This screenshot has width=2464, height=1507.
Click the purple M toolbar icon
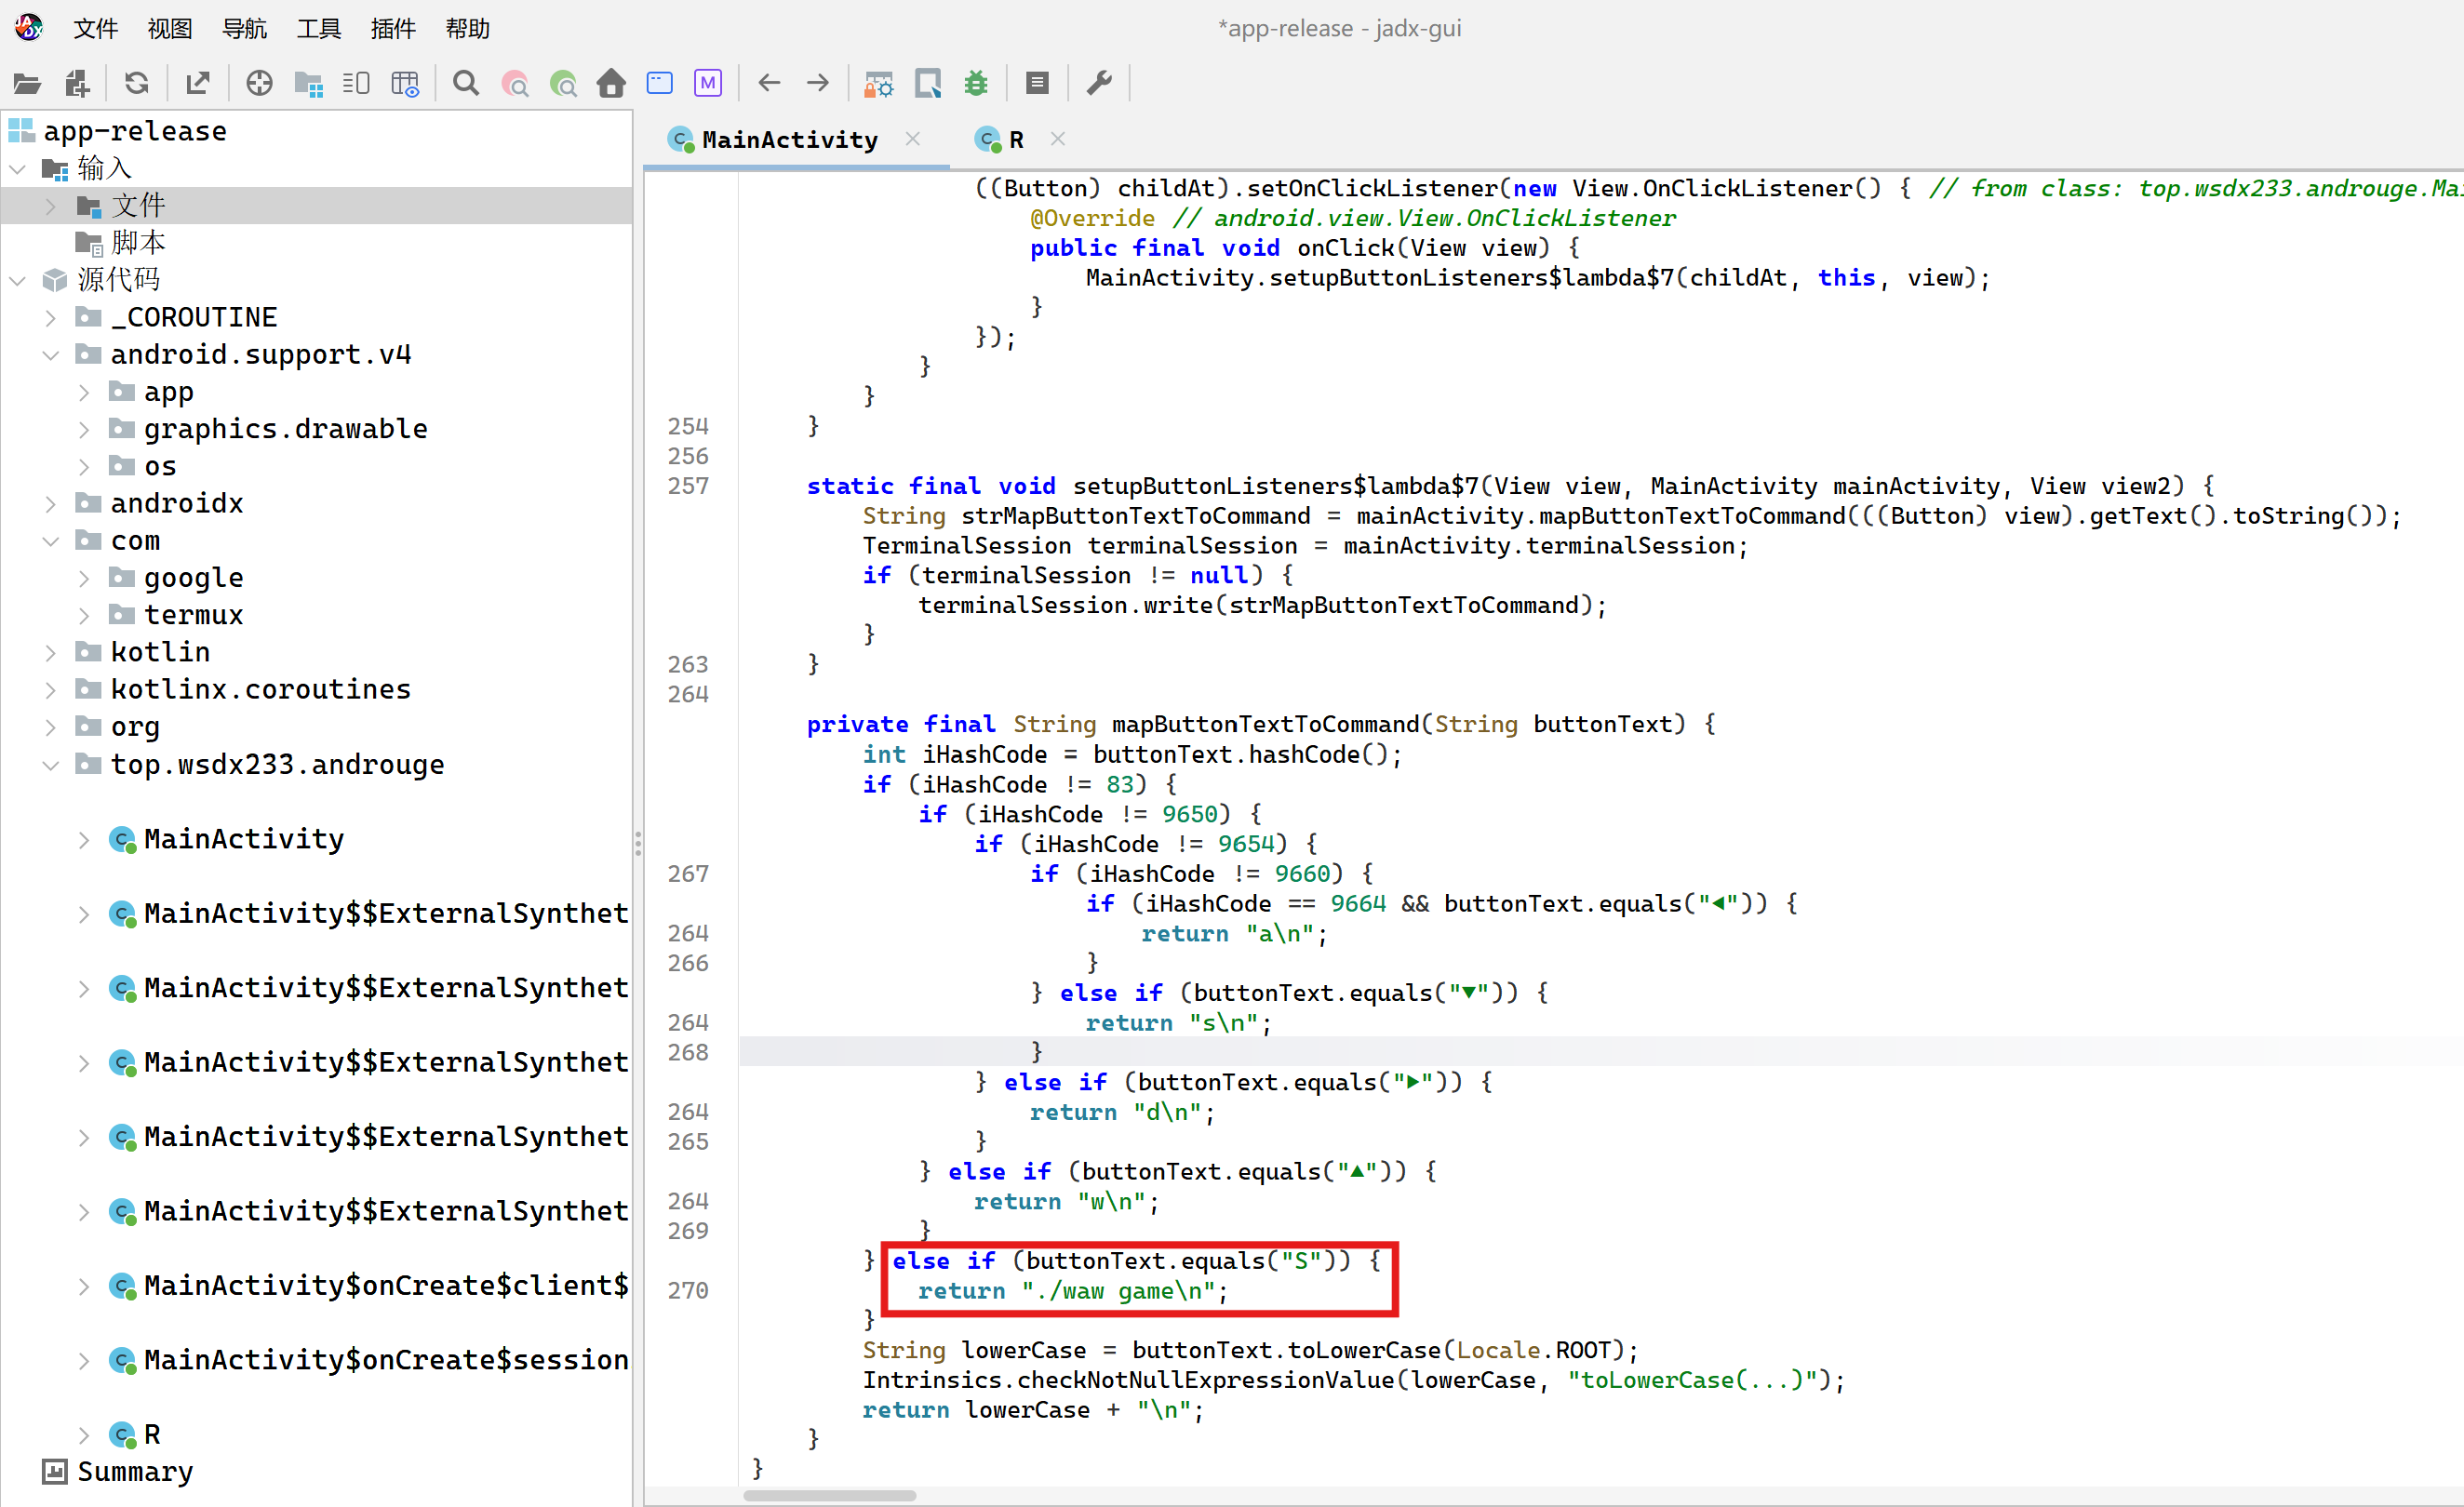click(x=708, y=83)
